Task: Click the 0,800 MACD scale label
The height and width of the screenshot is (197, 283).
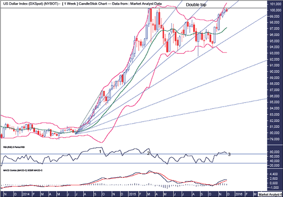Action: pos(274,183)
